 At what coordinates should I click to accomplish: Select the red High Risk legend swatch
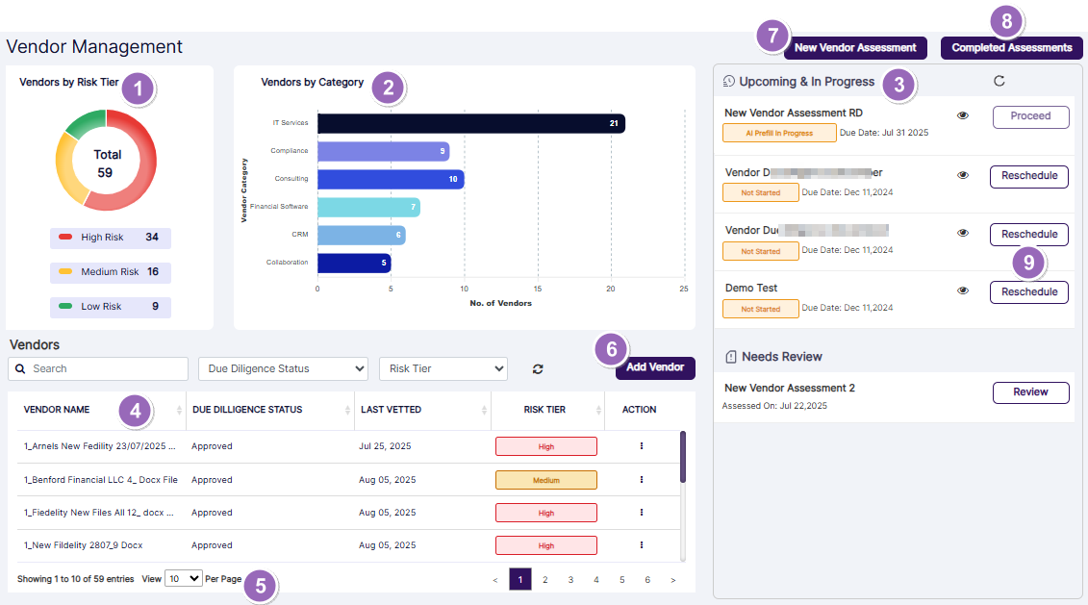click(x=63, y=237)
